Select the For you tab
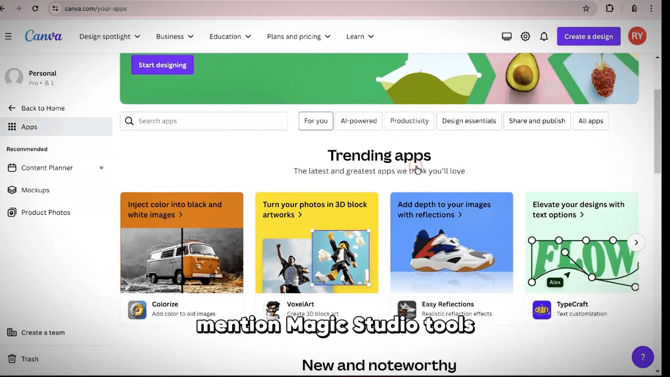Image resolution: width=670 pixels, height=377 pixels. coord(316,121)
